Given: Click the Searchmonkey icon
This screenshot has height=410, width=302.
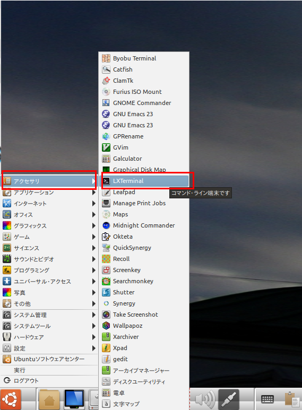Looking at the screenshot, I should pyautogui.click(x=106, y=281).
